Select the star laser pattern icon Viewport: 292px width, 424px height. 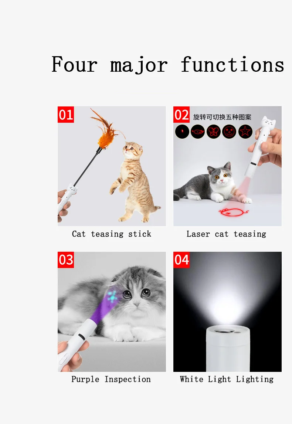point(245,132)
